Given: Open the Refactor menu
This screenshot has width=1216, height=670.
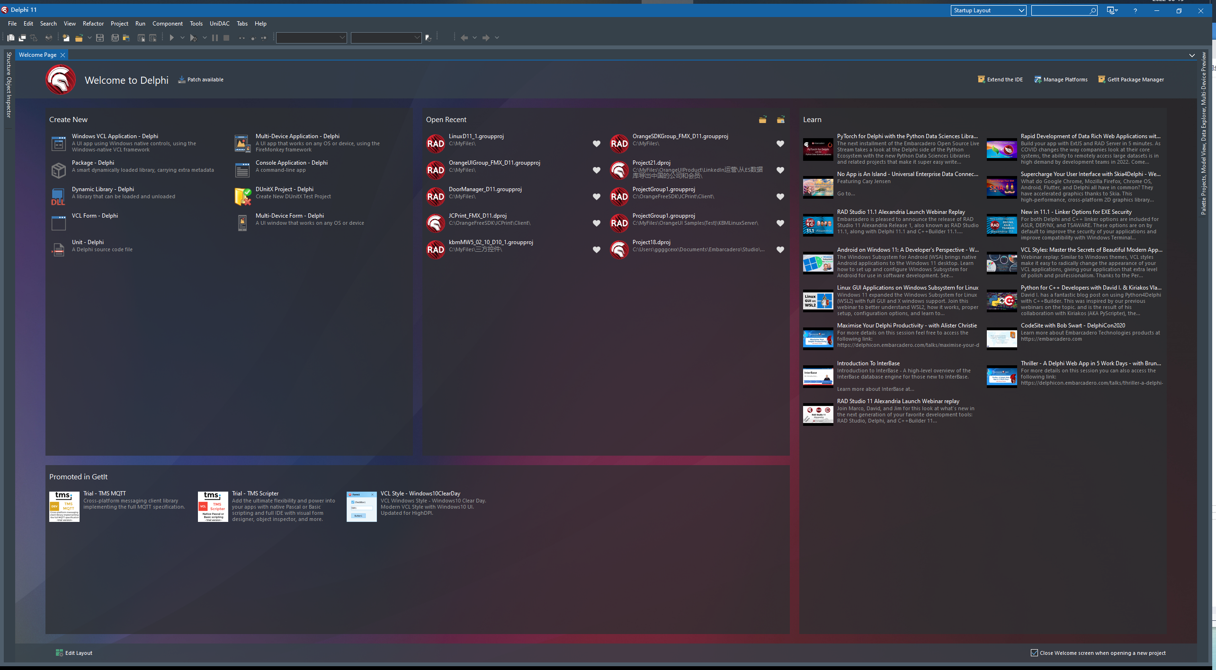Looking at the screenshot, I should click(x=93, y=24).
